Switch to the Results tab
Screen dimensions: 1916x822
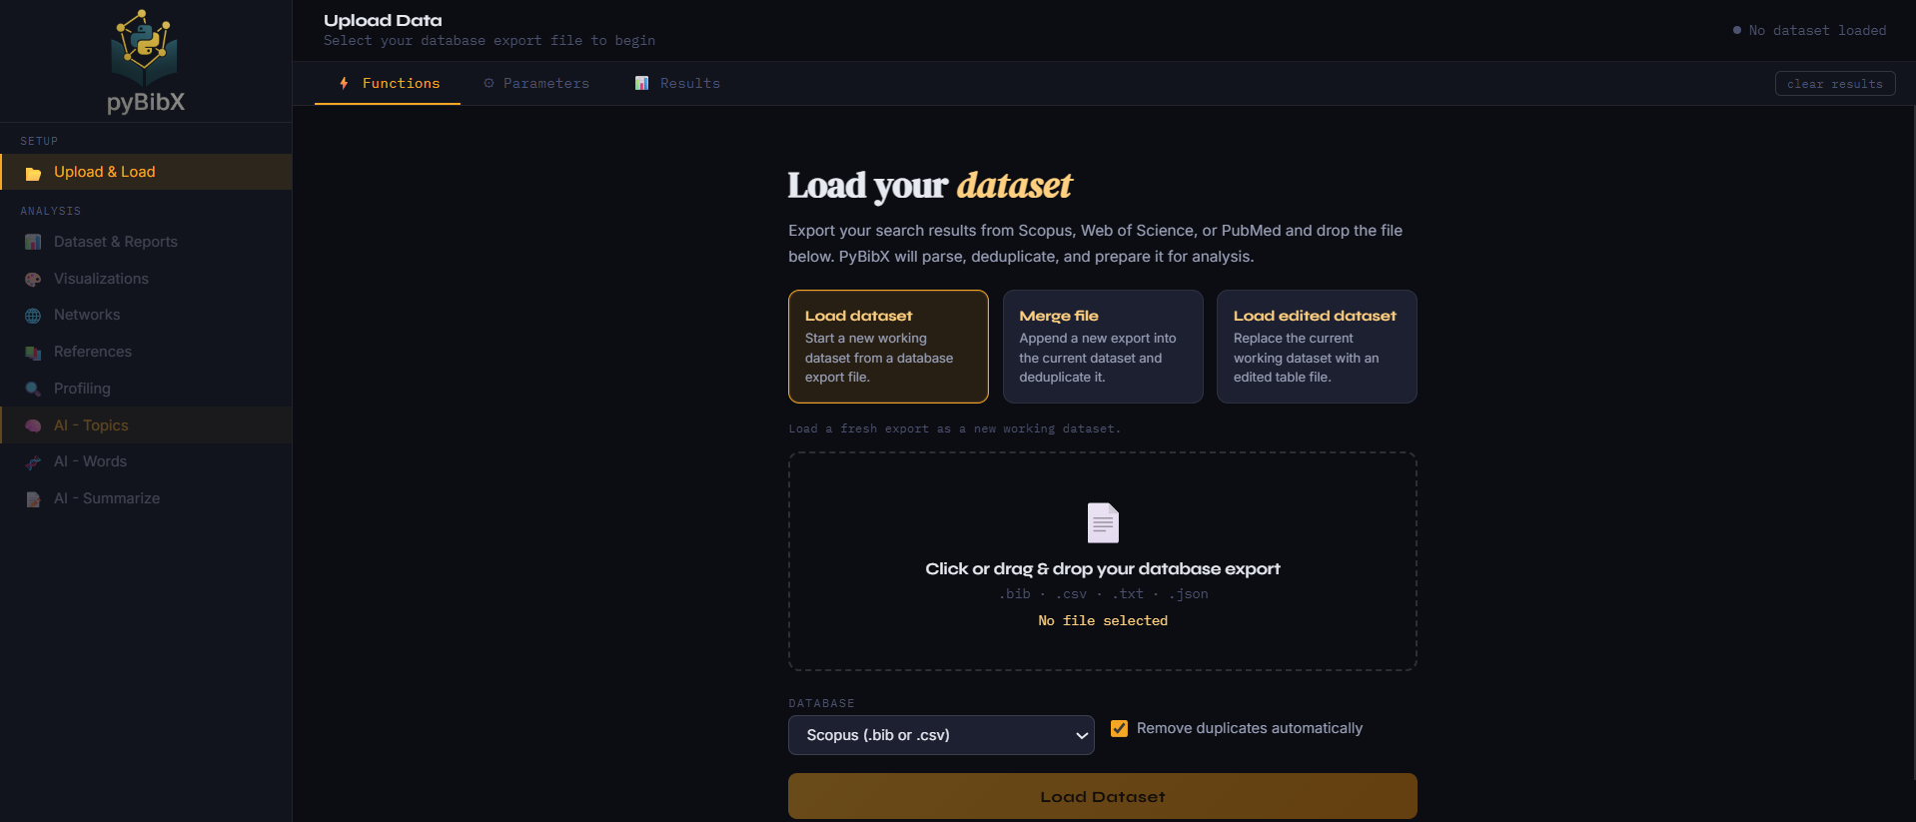[x=676, y=83]
